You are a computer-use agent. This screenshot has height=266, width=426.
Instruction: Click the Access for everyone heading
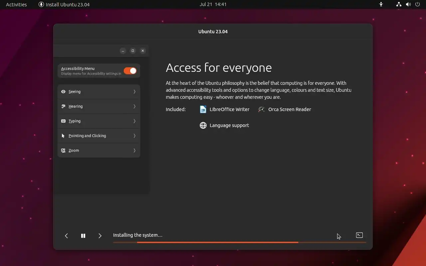[219, 68]
